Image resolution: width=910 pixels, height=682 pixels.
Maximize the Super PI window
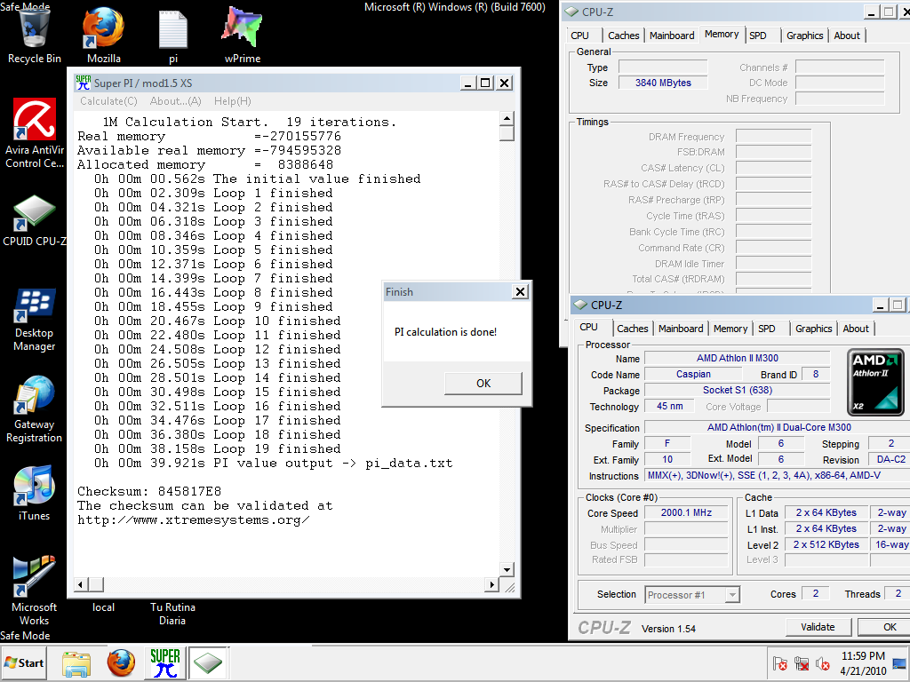(x=485, y=83)
